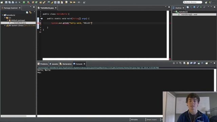Click the Save All toolbar icon
This screenshot has width=217, height=122.
pos(9,2)
